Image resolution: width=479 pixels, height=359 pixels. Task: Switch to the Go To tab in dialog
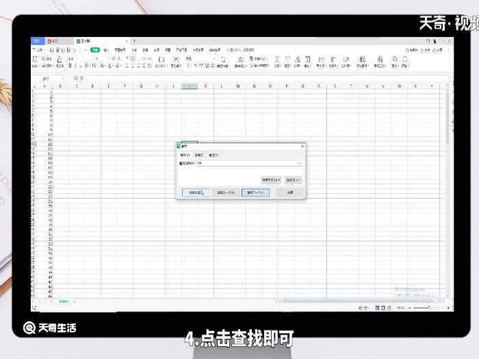(x=213, y=155)
